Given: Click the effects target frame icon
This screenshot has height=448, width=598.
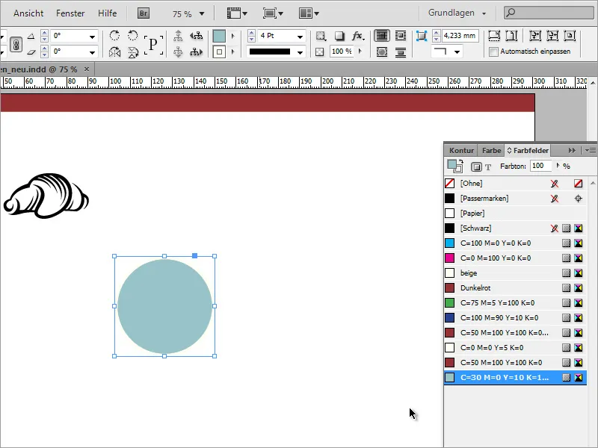Looking at the screenshot, I should [x=321, y=36].
